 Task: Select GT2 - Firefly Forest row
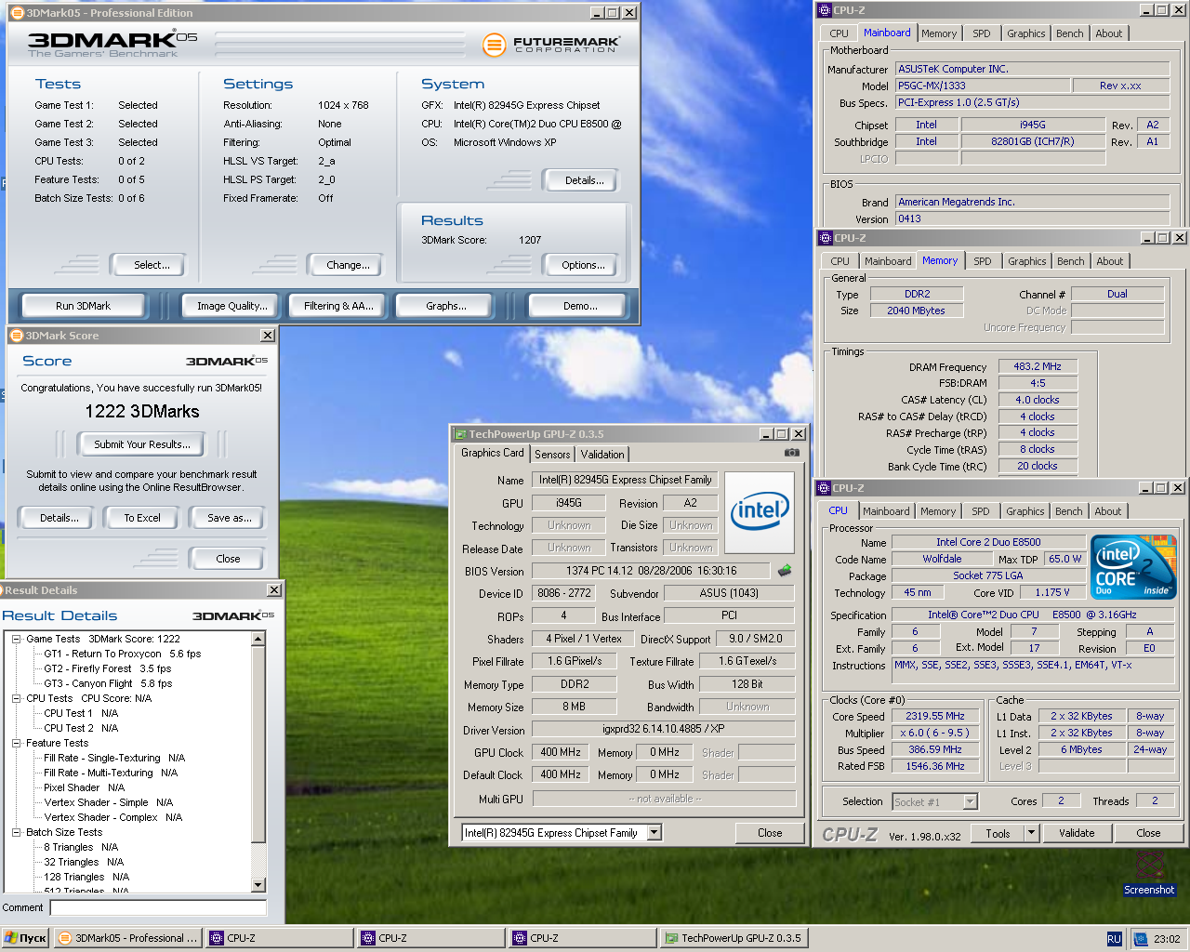point(107,668)
